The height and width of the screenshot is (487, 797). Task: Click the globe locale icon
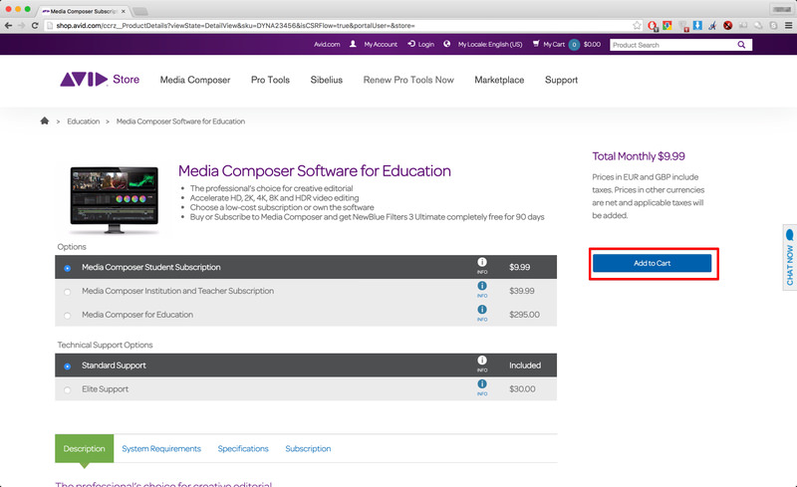446,44
